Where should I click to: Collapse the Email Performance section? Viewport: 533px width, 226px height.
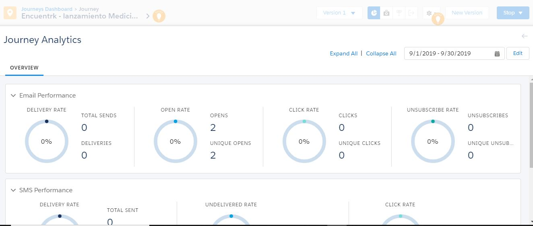[13, 96]
